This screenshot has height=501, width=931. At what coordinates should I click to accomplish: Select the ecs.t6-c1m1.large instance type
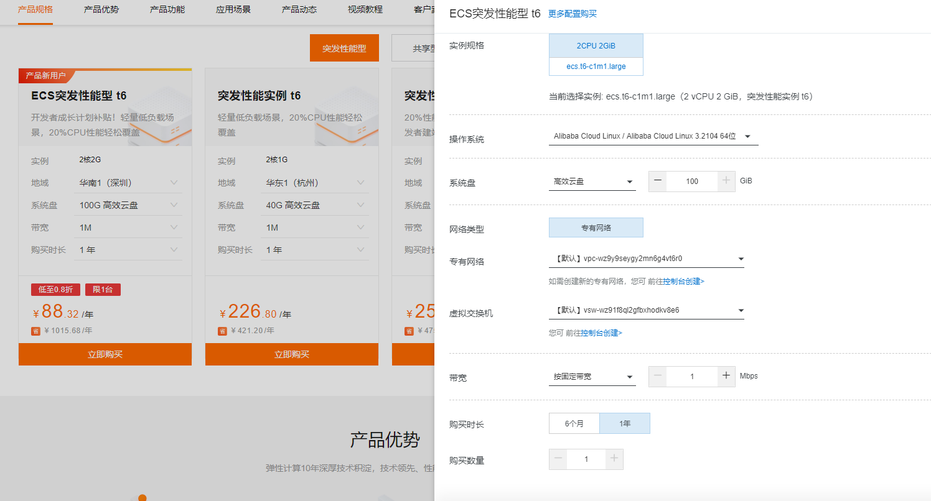pyautogui.click(x=596, y=66)
